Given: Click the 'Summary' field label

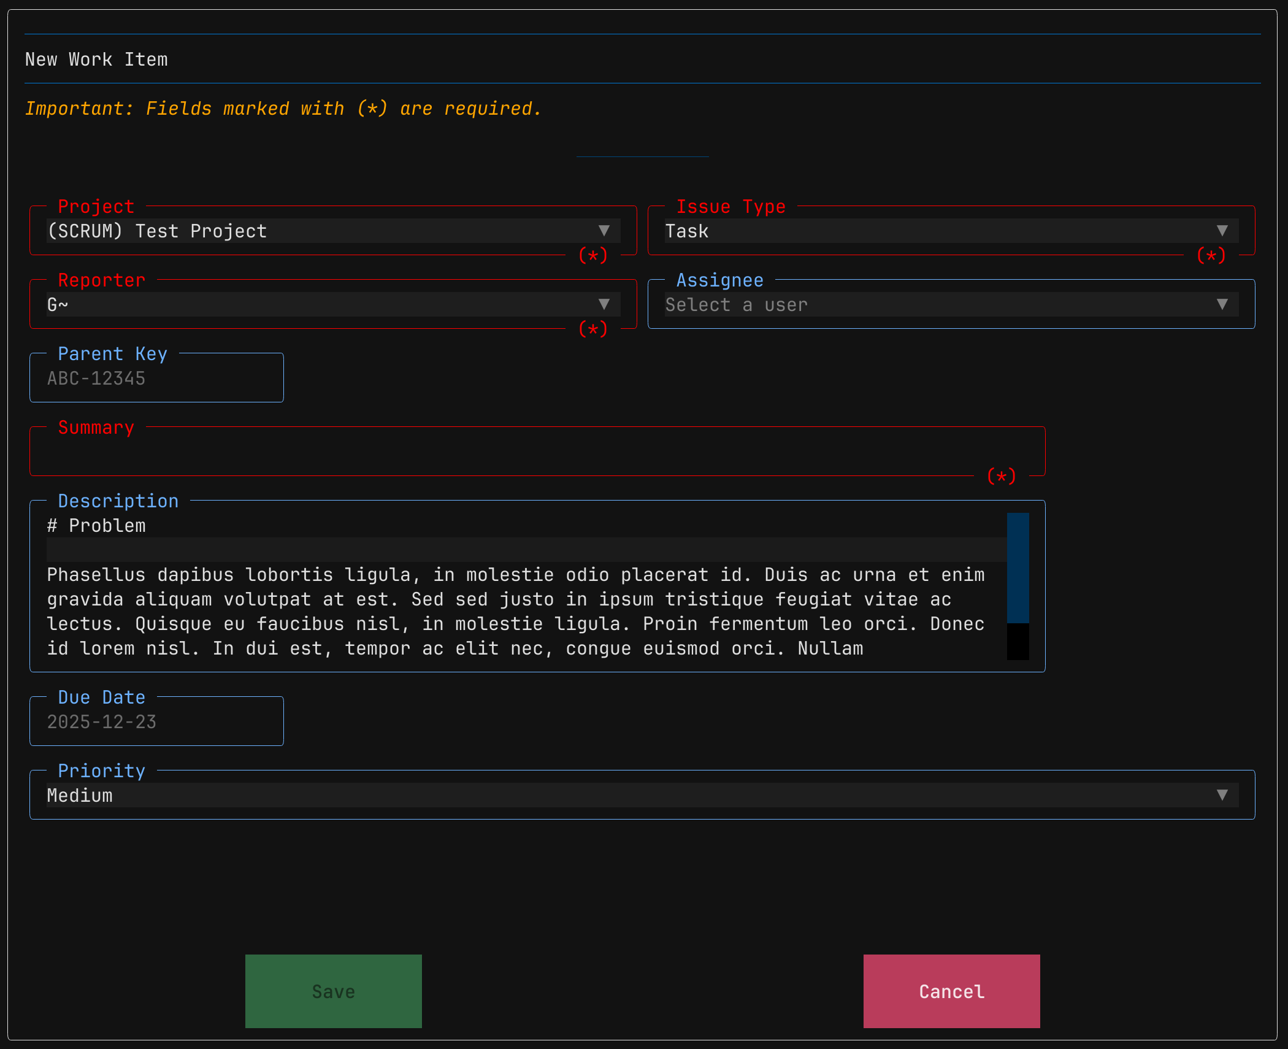Looking at the screenshot, I should [96, 427].
